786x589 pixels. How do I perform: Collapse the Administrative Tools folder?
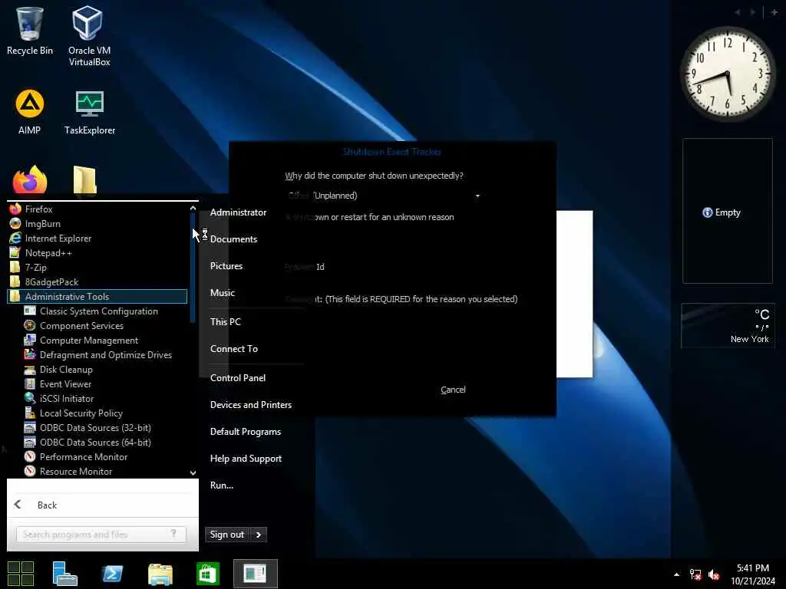pyautogui.click(x=97, y=296)
